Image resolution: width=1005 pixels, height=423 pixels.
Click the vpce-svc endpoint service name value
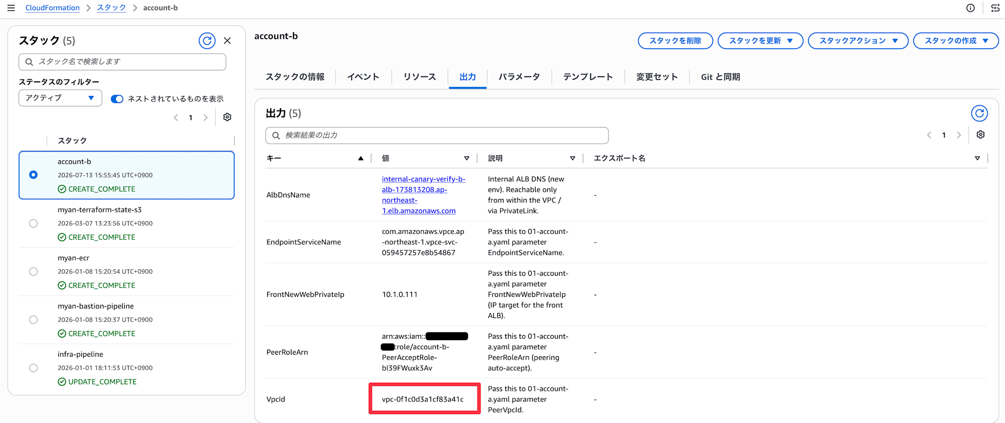click(x=423, y=242)
